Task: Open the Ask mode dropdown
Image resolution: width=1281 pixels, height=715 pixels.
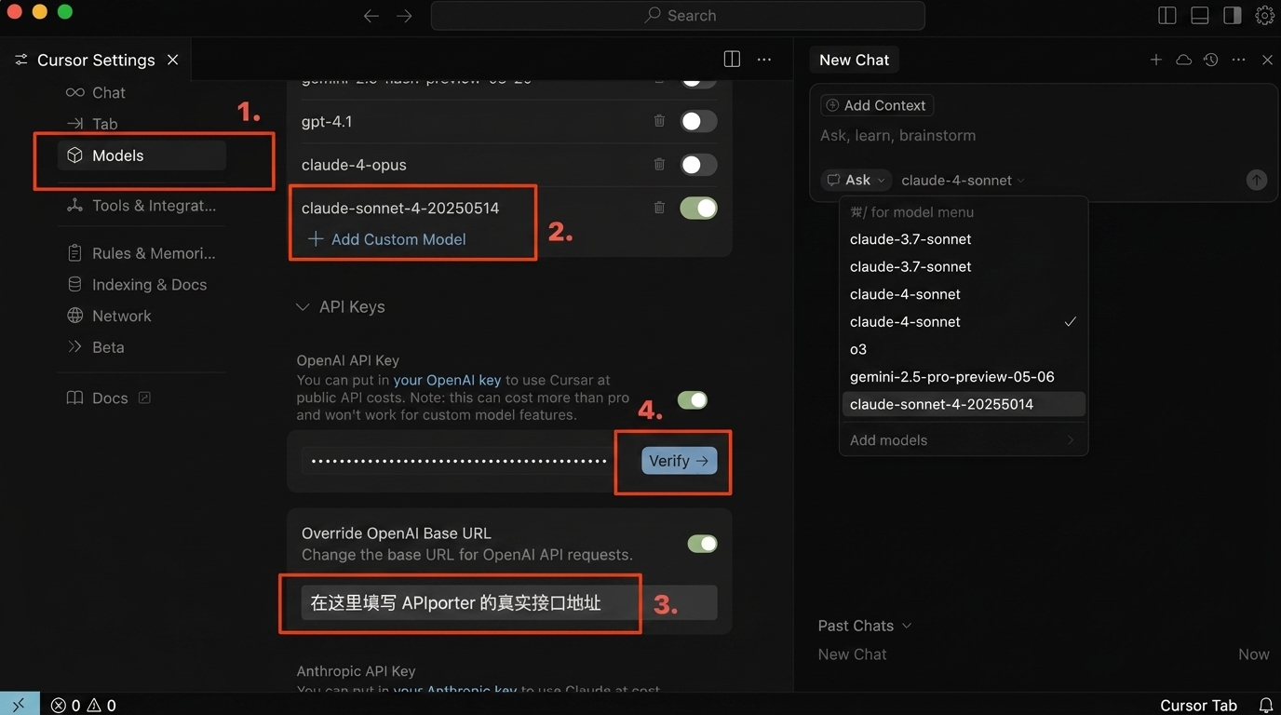Action: (855, 180)
